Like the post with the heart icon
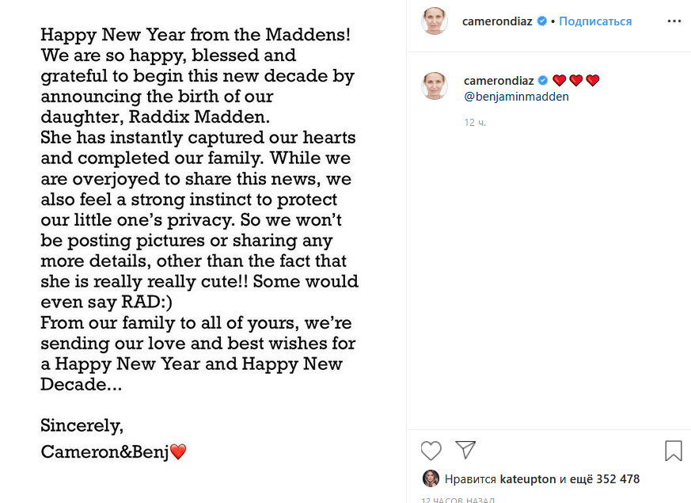691x503 pixels. 431,451
